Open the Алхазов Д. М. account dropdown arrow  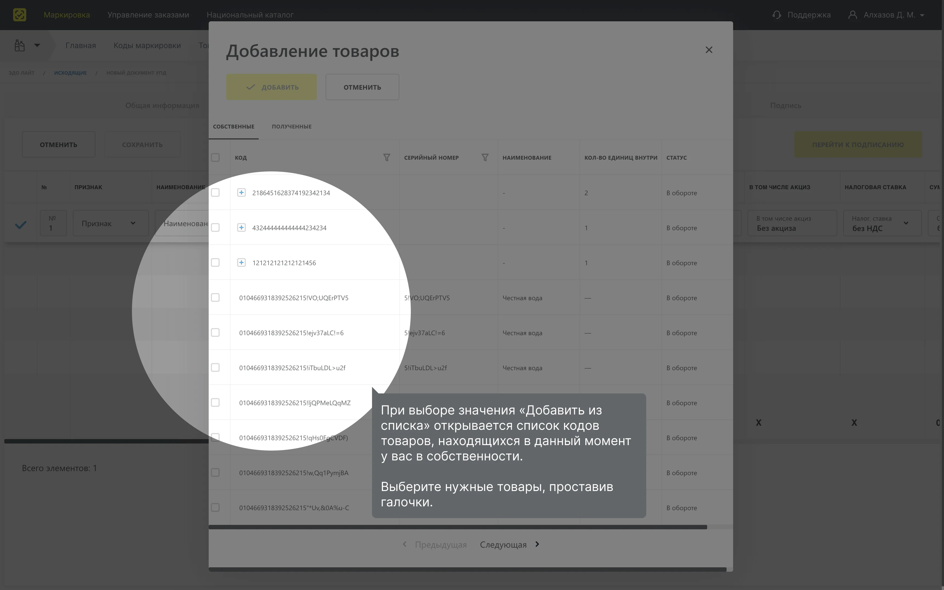(922, 15)
